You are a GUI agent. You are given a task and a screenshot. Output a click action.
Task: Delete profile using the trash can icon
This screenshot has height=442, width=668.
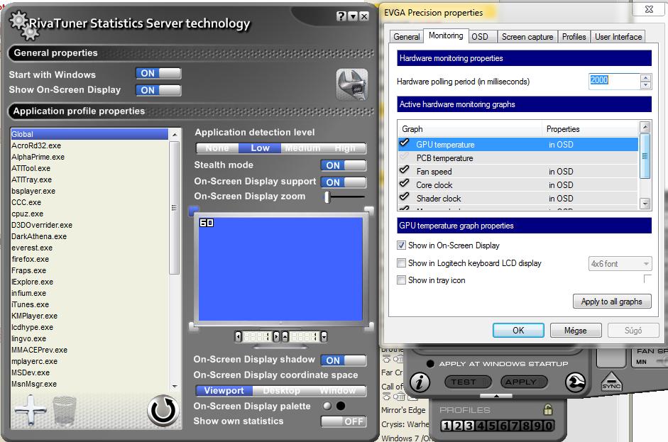65,411
